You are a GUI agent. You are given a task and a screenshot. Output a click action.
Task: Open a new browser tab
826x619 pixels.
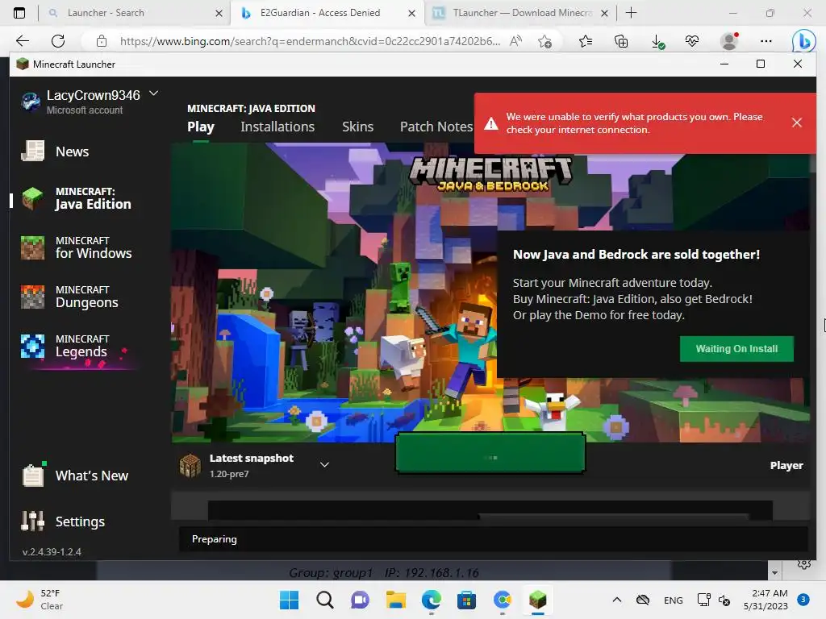coord(631,13)
